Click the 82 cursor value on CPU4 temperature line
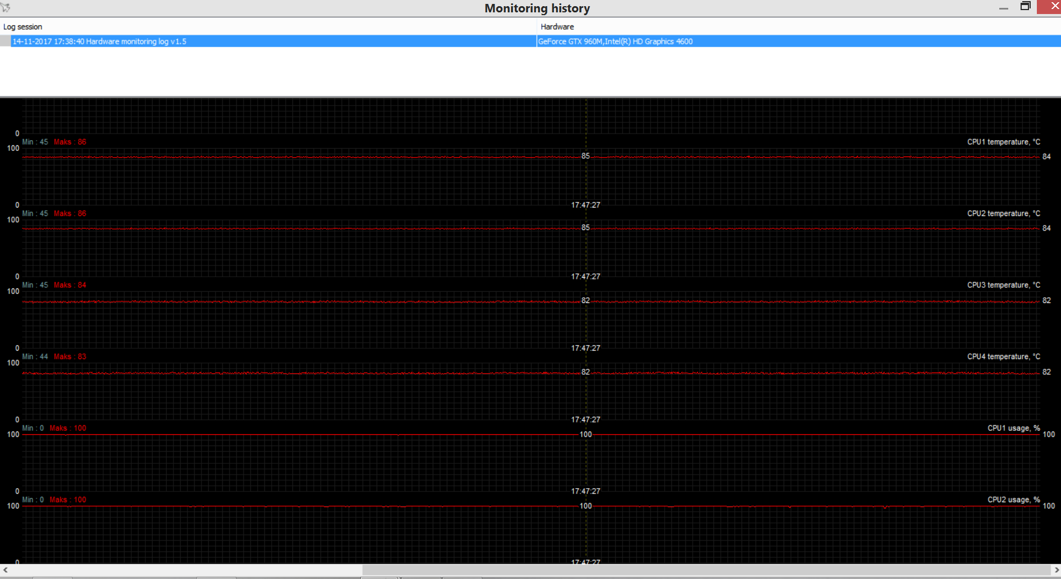The height and width of the screenshot is (579, 1061). tap(586, 372)
